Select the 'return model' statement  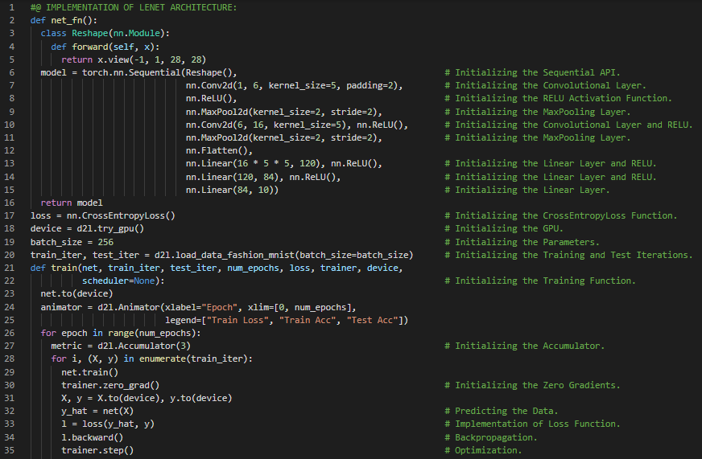click(x=72, y=203)
